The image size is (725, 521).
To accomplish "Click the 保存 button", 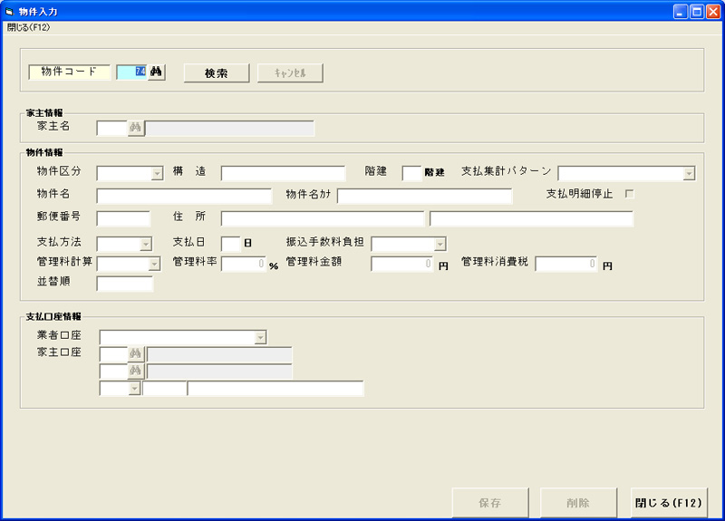I will pos(490,503).
